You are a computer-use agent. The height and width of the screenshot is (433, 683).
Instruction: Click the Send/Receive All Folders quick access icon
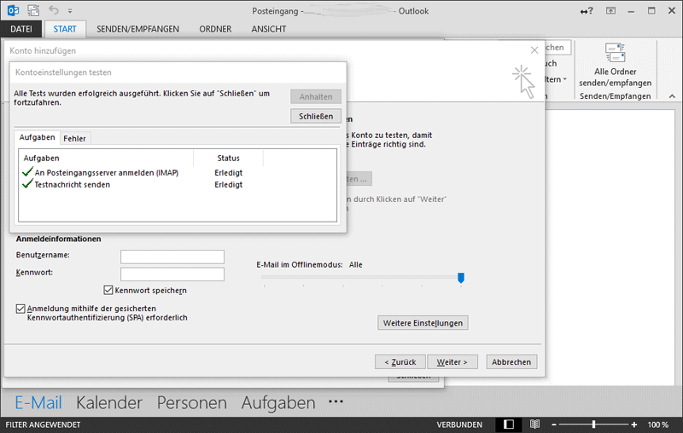(34, 11)
